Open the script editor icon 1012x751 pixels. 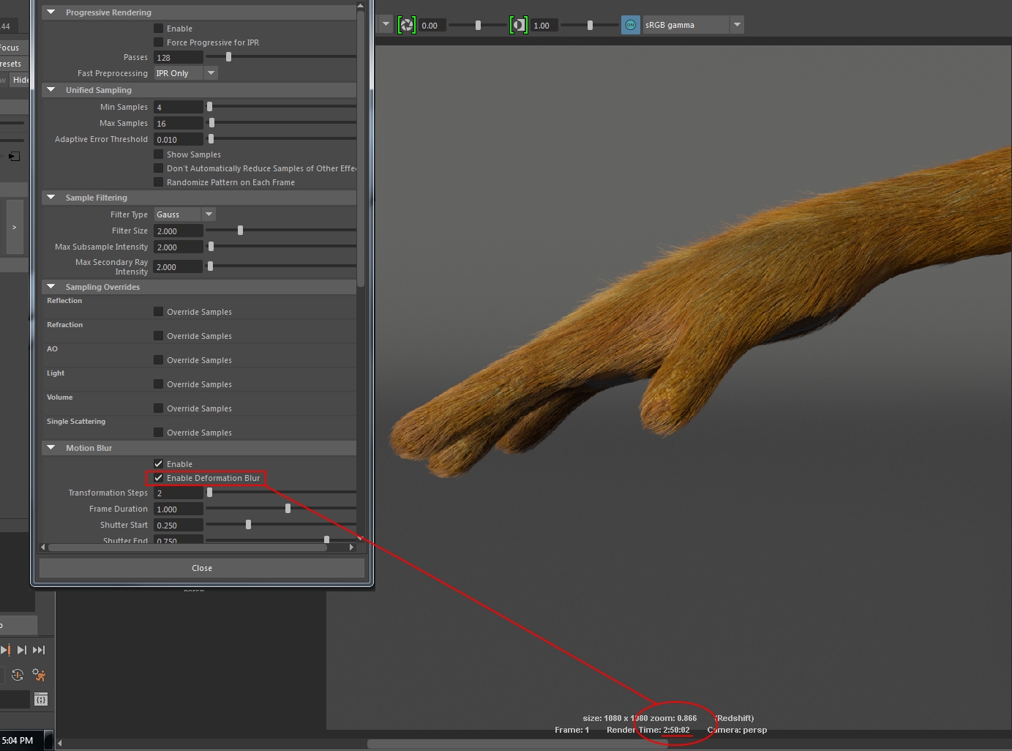[x=41, y=699]
